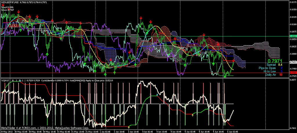Click the white 0.7971 current price axis tag
This screenshot has height=133, width=297.
click(x=293, y=62)
